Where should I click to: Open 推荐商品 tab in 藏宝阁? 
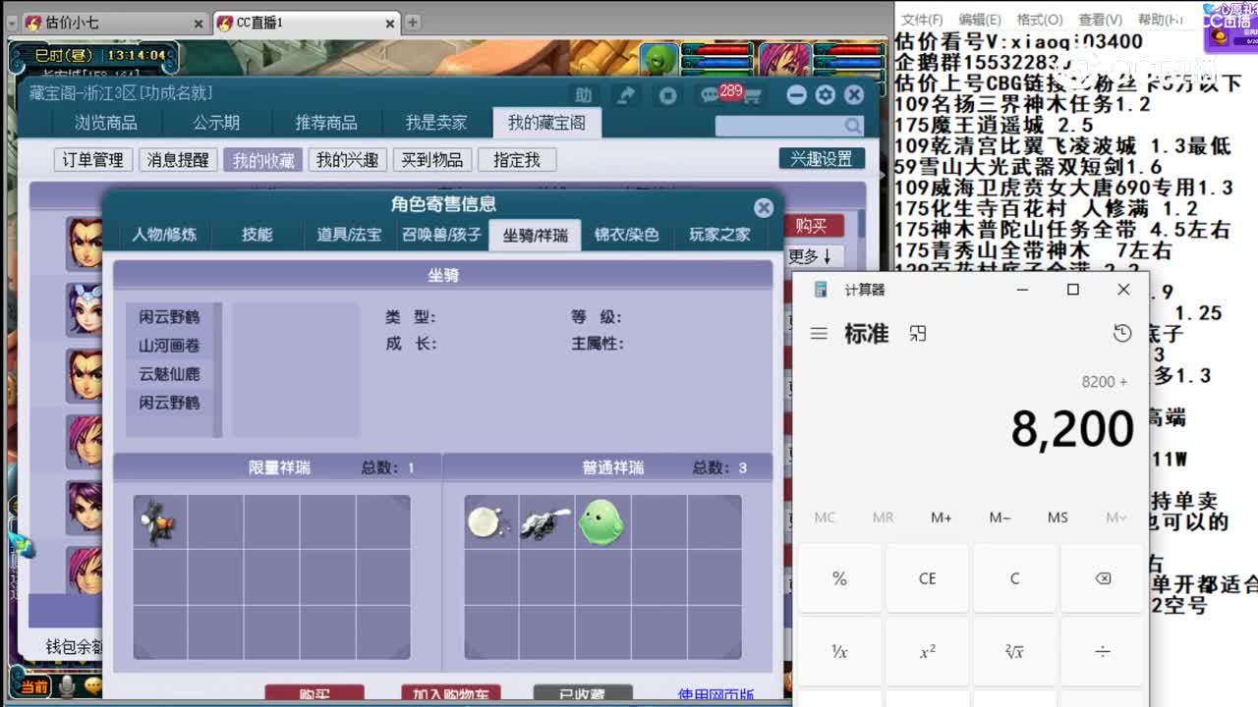(x=326, y=123)
